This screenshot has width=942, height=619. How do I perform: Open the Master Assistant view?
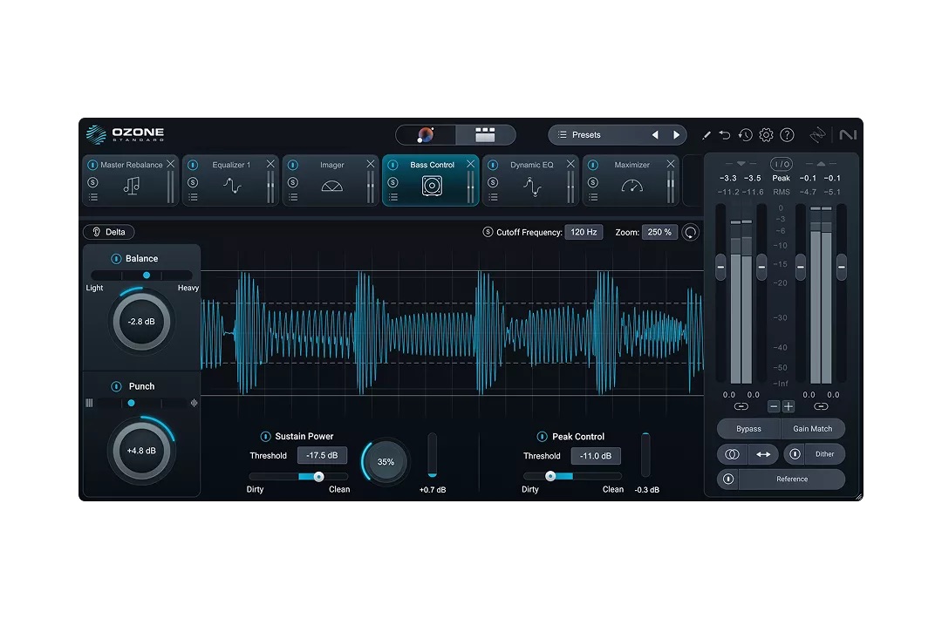click(x=426, y=135)
